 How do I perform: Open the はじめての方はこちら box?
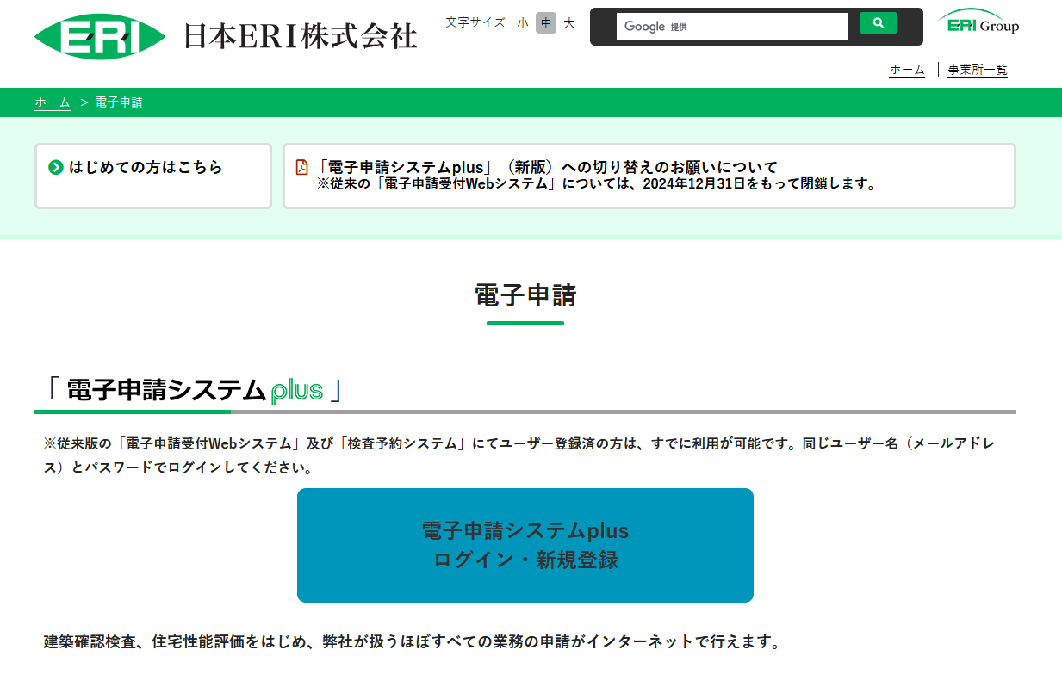coord(153,176)
